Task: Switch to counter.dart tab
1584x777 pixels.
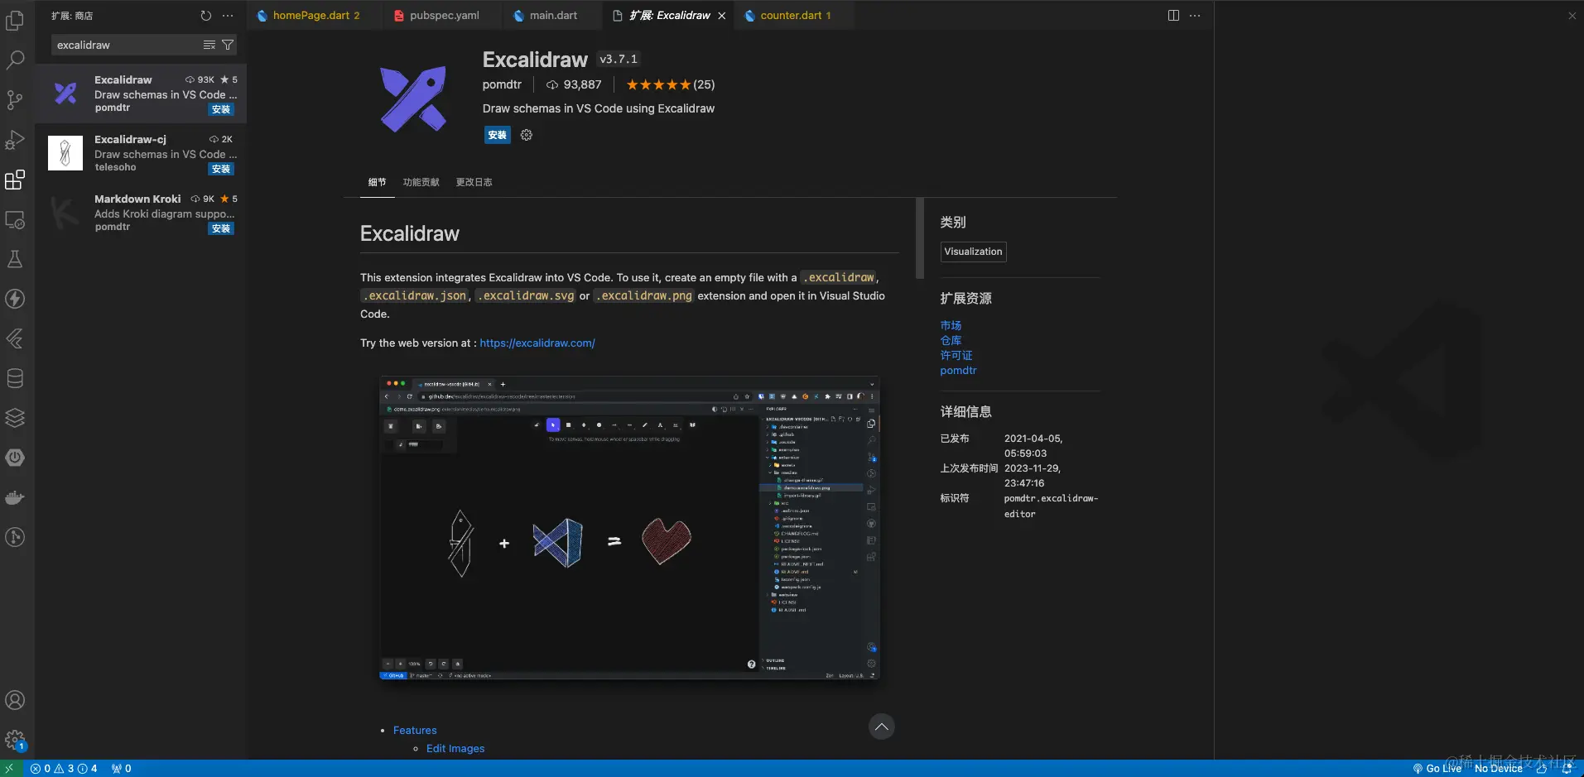Action: pos(796,15)
